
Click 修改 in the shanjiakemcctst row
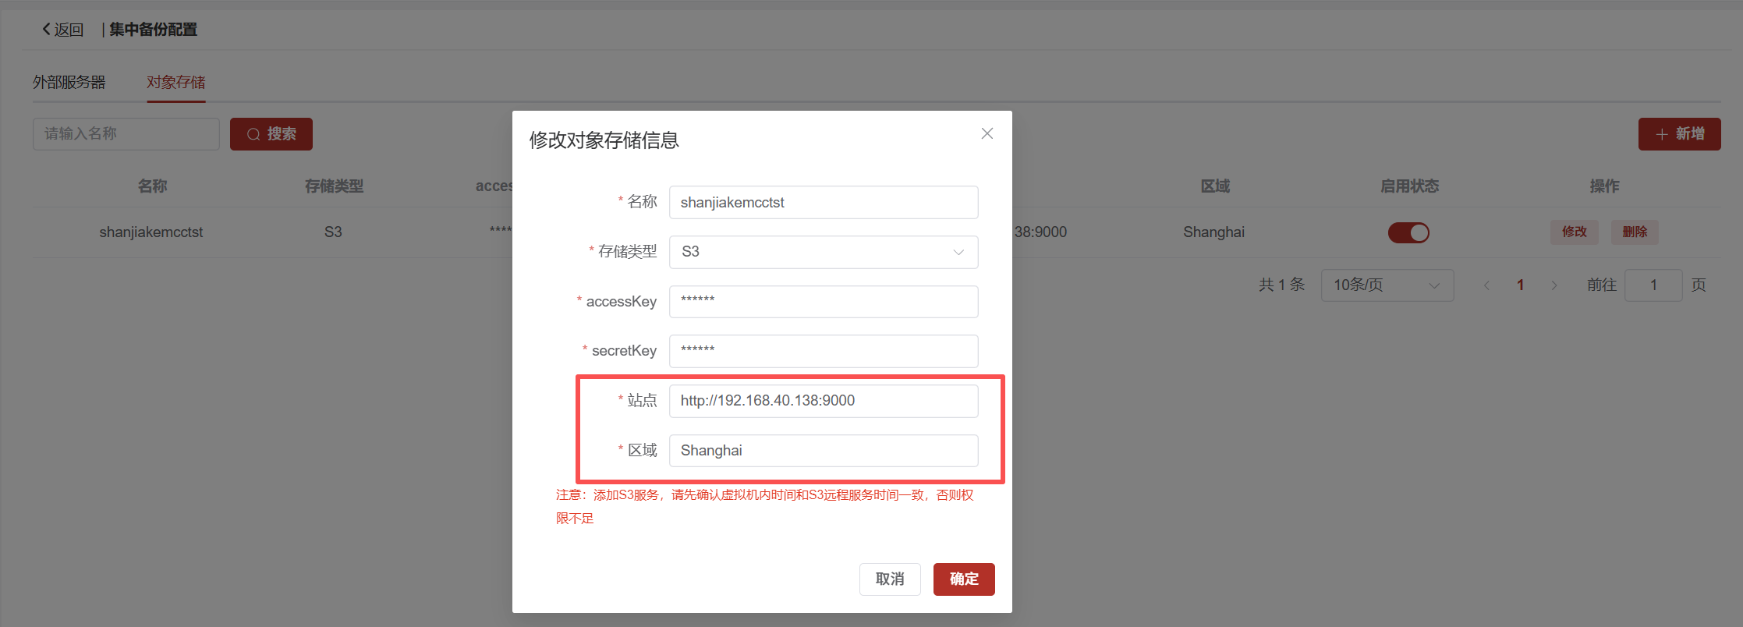coord(1574,232)
